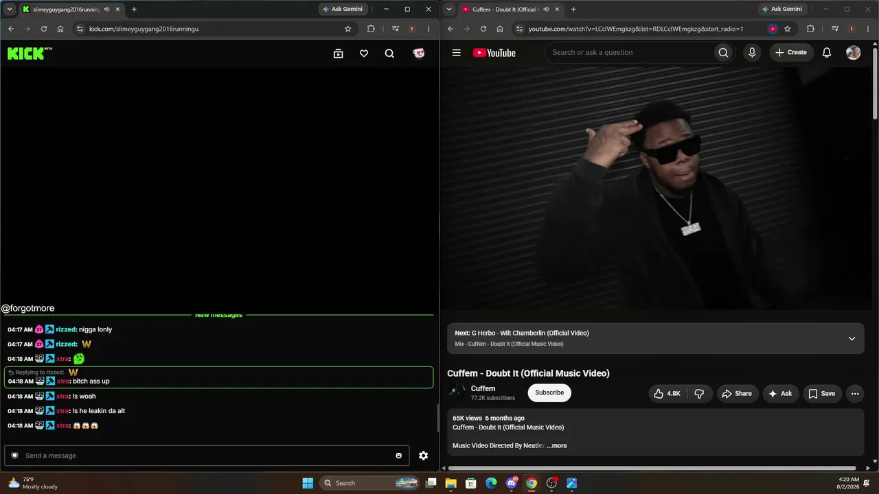Go to the YouTube home logo
The image size is (879, 494).
[494, 53]
